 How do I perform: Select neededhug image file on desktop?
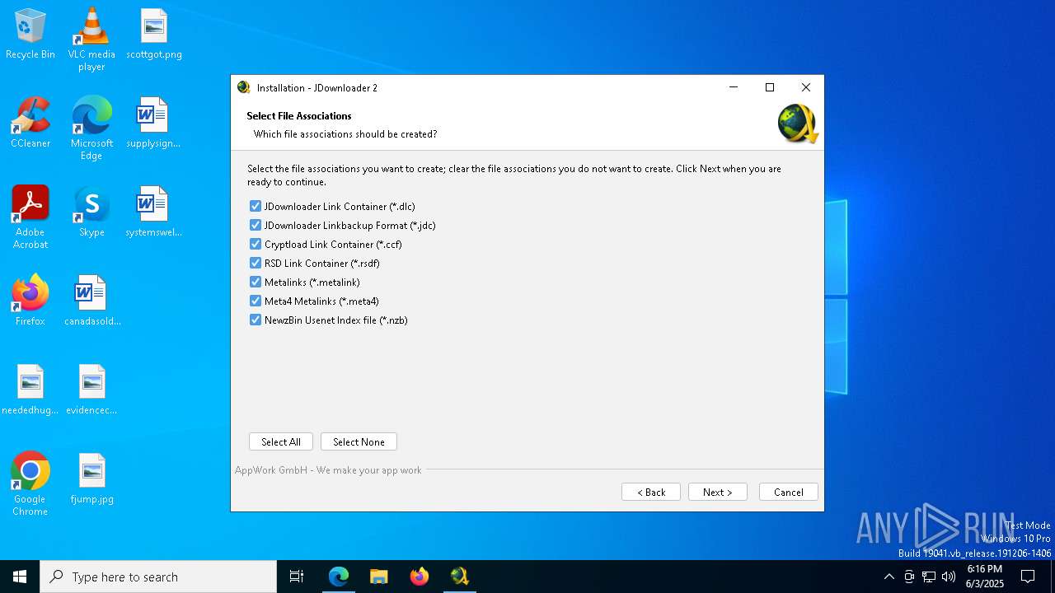[x=30, y=390]
